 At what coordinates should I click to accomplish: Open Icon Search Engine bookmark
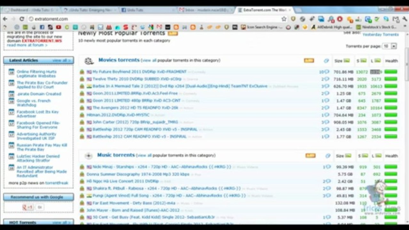(262, 27)
